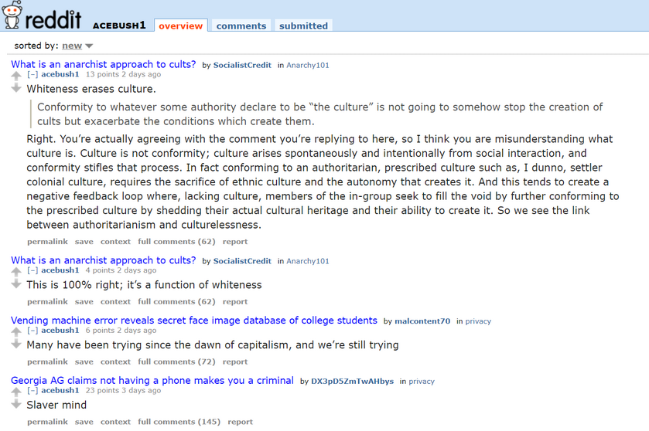Upvote the "Many have been trying" comment
Viewport: 649px width, 431px height.
tap(16, 331)
